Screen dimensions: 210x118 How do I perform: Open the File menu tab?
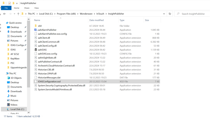[6, 8]
